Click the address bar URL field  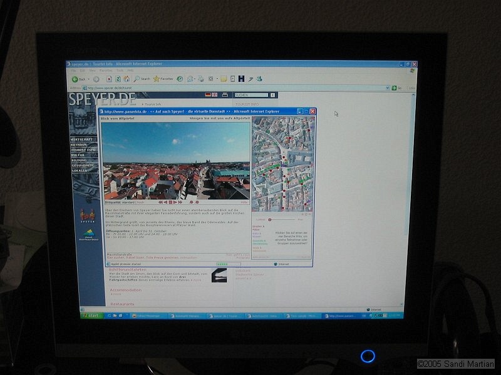[x=236, y=88]
